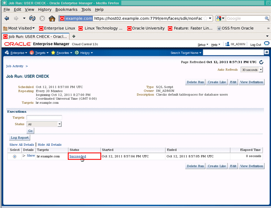Click the Stop loading icon

tap(42, 18)
